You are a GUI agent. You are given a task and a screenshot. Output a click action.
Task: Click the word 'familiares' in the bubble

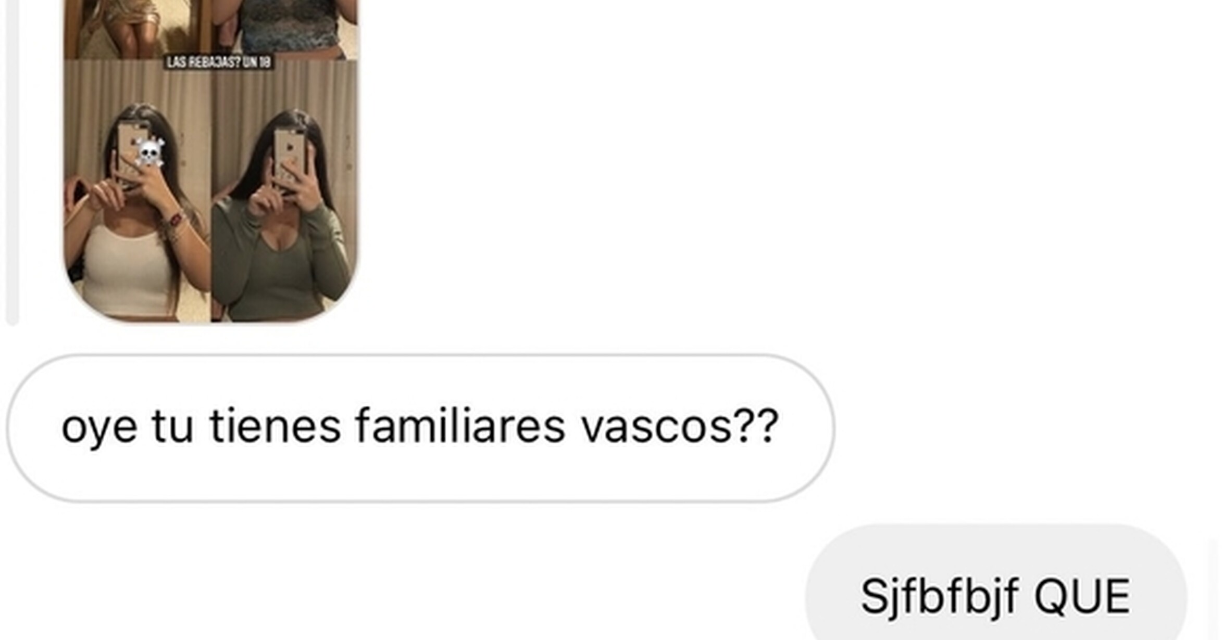tap(460, 426)
